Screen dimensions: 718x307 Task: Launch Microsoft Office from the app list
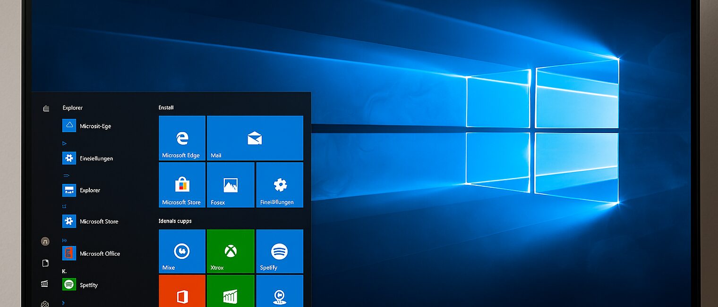point(91,253)
